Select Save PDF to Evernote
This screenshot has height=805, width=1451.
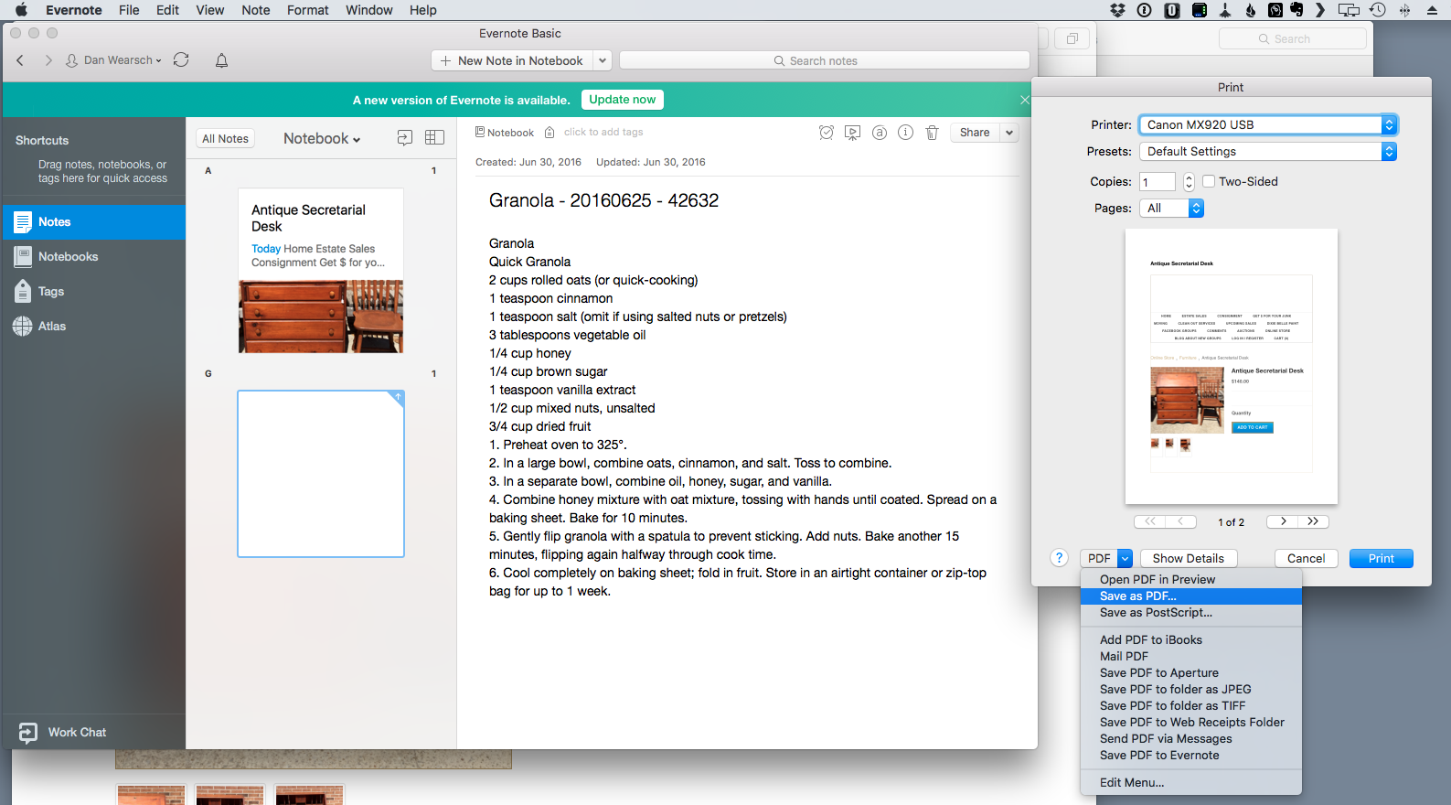coord(1190,756)
